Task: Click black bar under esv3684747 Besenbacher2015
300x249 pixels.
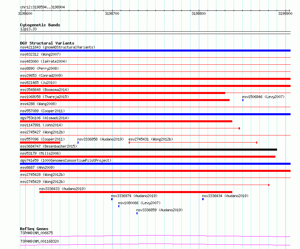Action: tap(148, 150)
